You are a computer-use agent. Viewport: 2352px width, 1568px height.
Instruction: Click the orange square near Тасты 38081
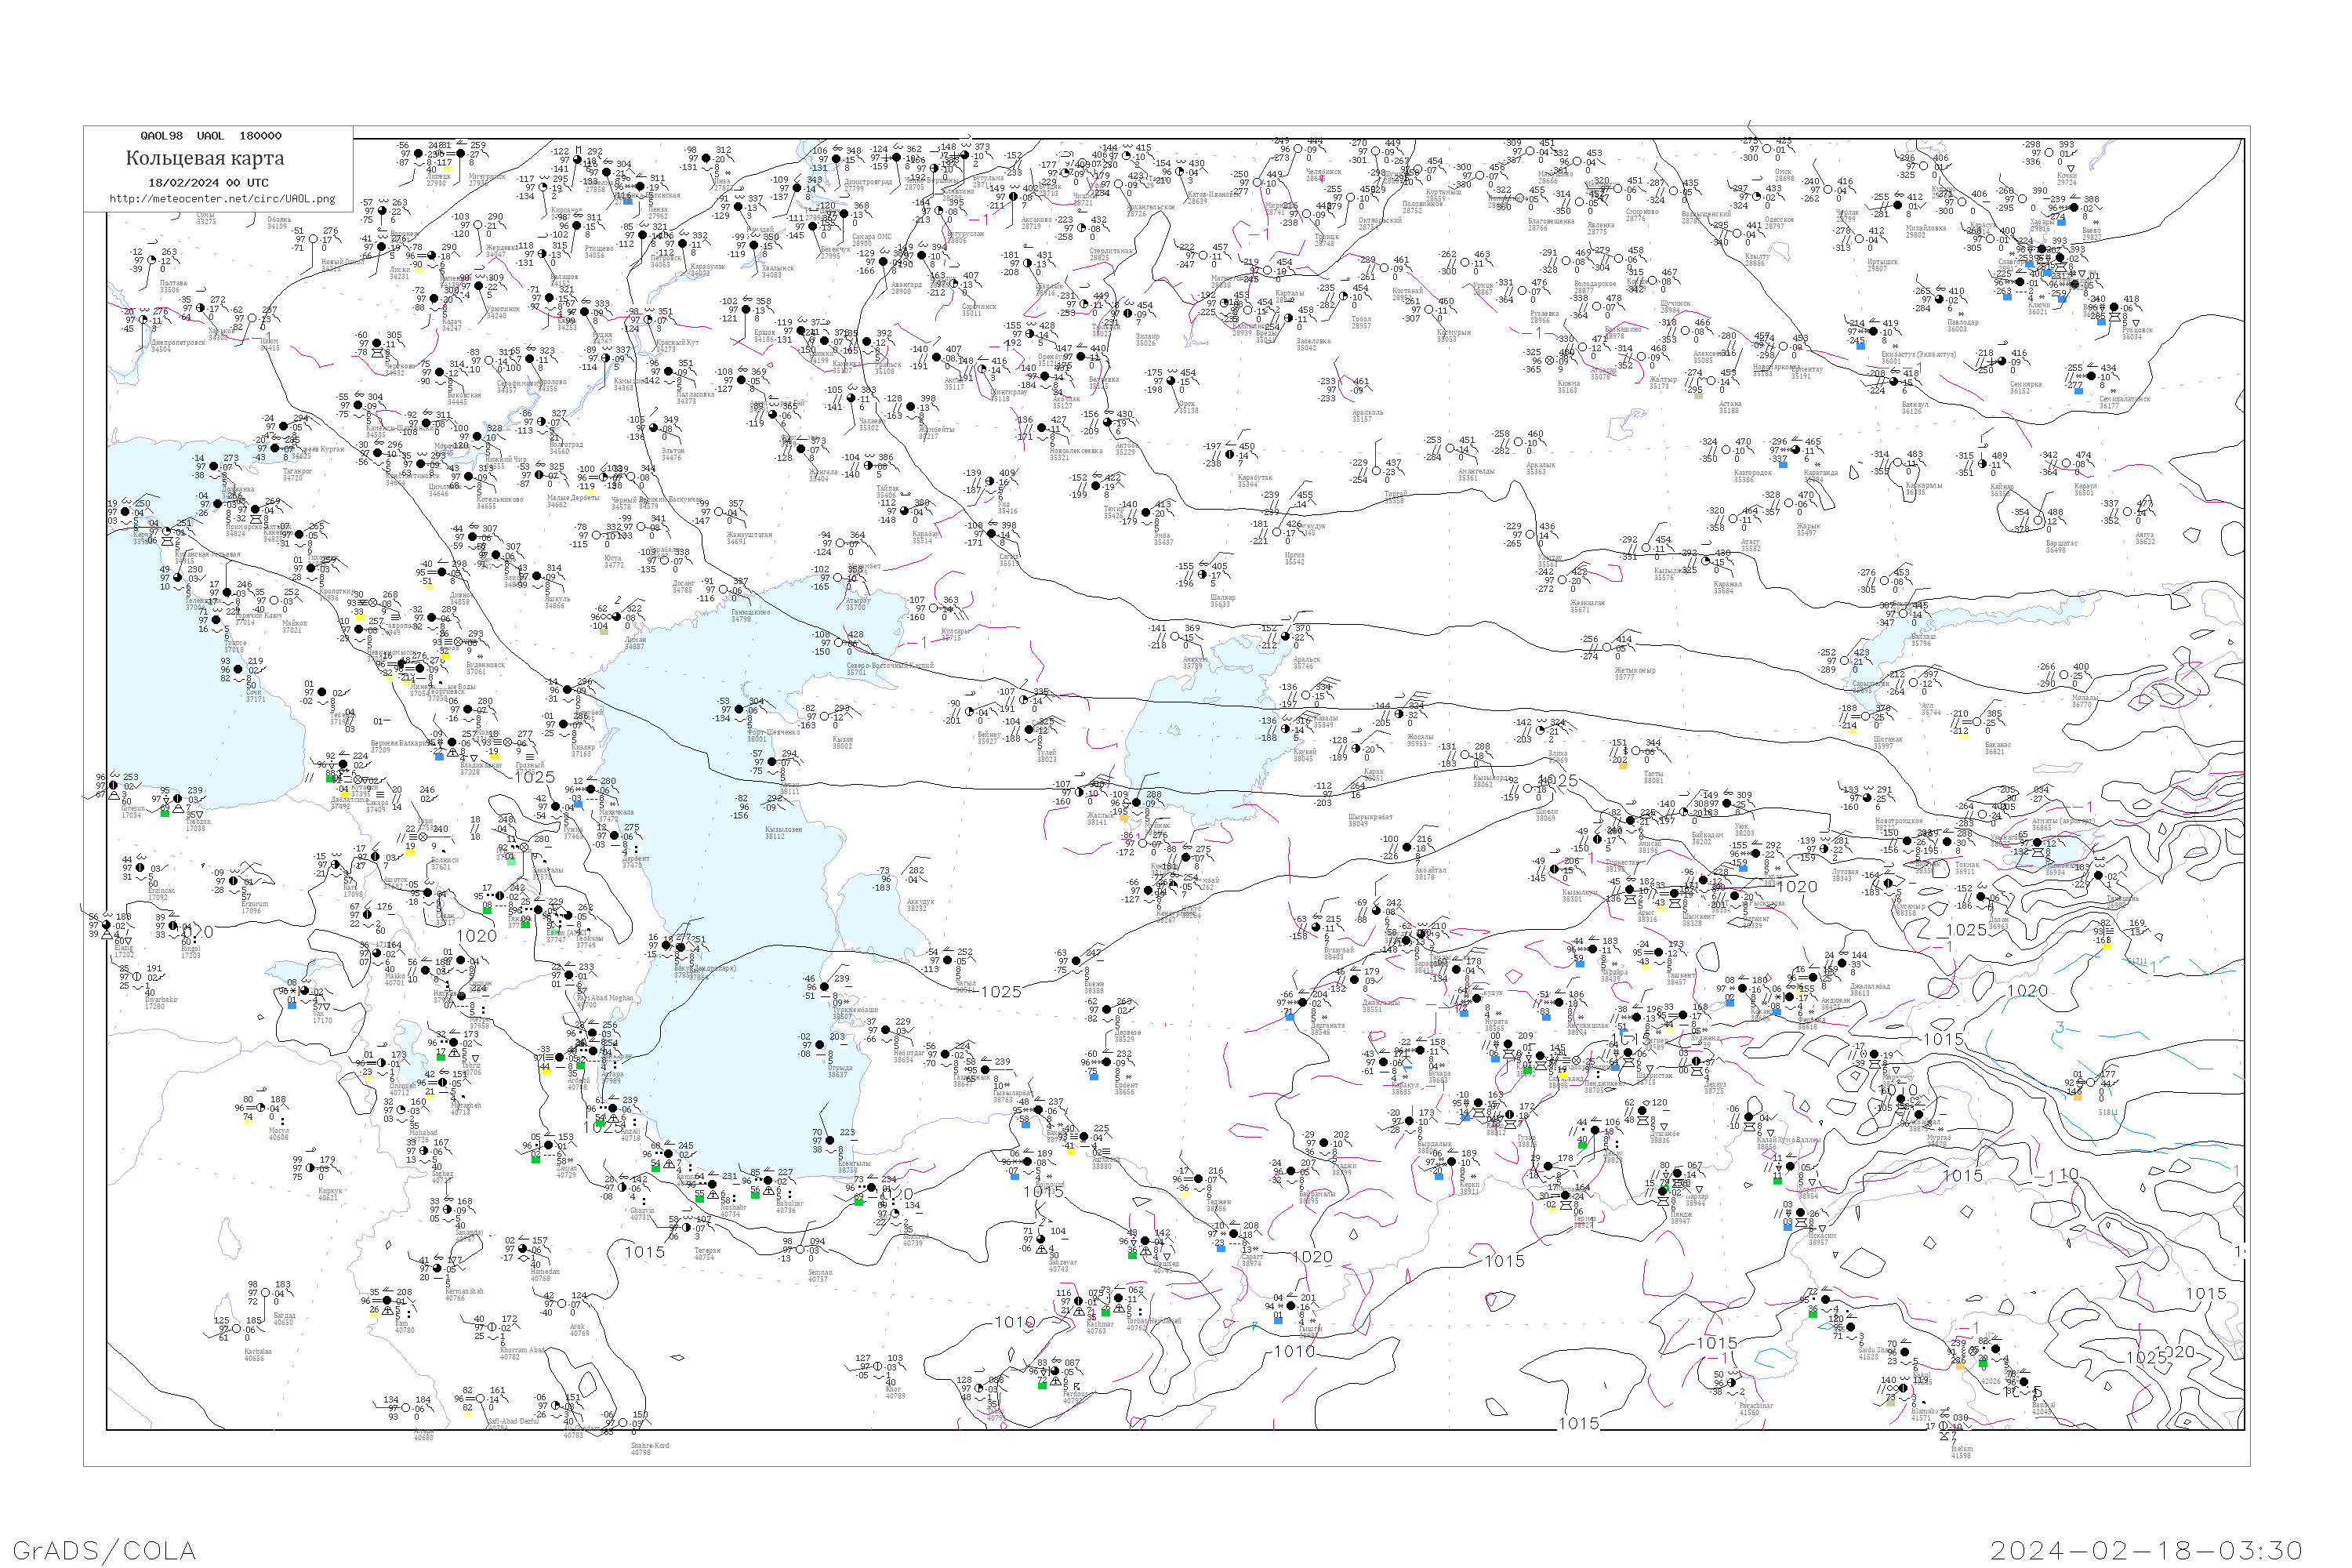click(x=1622, y=765)
